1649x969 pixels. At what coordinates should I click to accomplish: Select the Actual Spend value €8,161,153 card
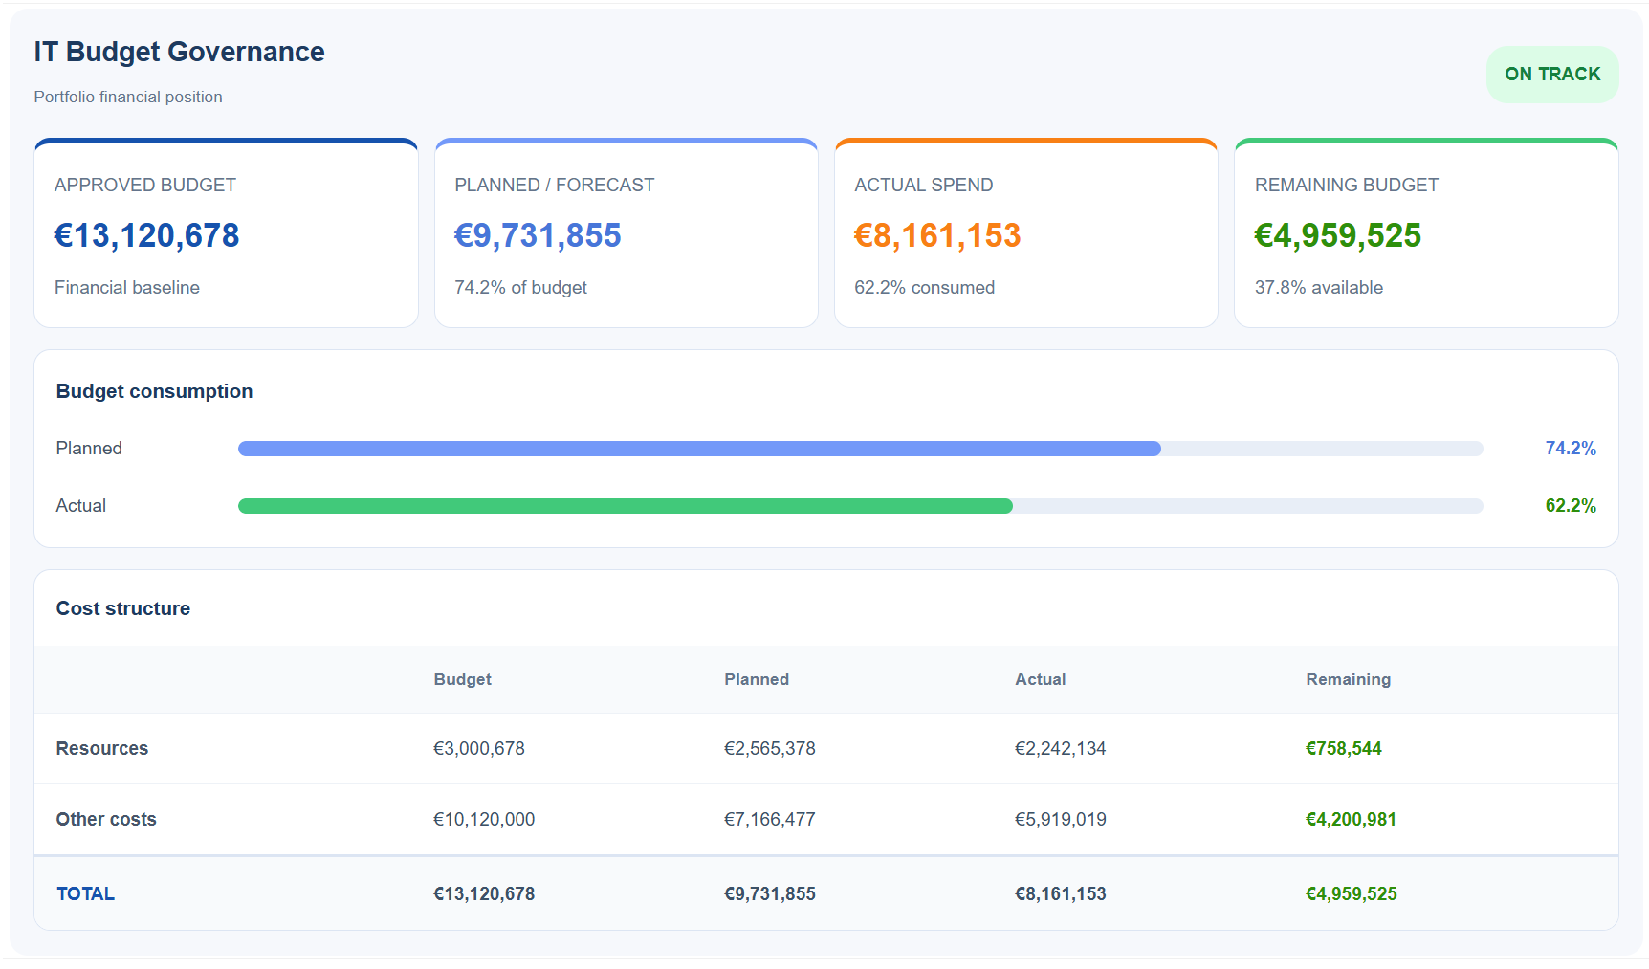[937, 235]
